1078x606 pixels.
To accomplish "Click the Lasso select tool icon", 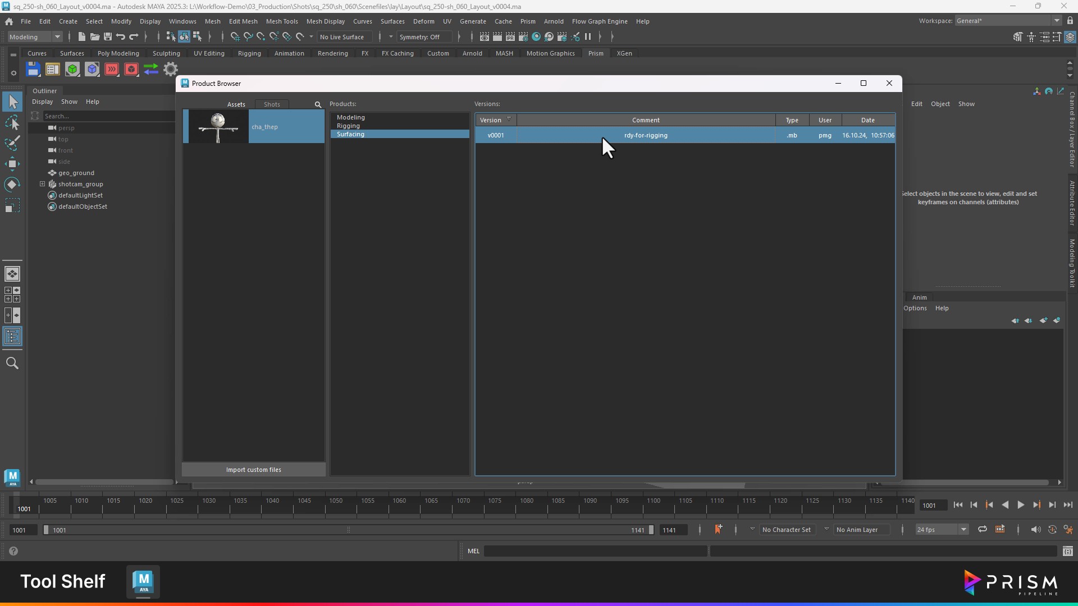I will click(x=12, y=123).
